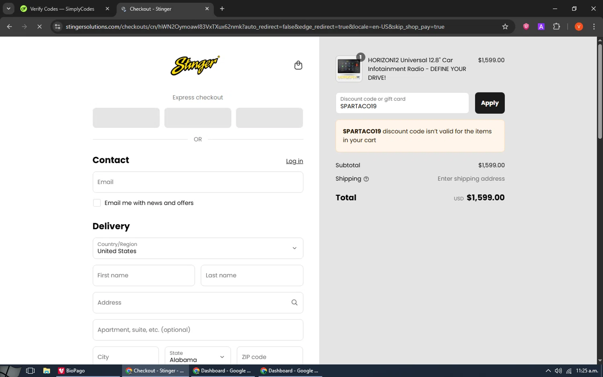Screen dimensions: 603x377
Task: Expand the State dropdown showing Alabama
Action: tap(198, 357)
